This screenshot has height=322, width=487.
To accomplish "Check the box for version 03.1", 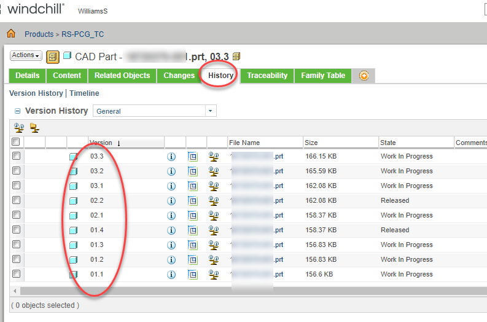I will pyautogui.click(x=16, y=185).
